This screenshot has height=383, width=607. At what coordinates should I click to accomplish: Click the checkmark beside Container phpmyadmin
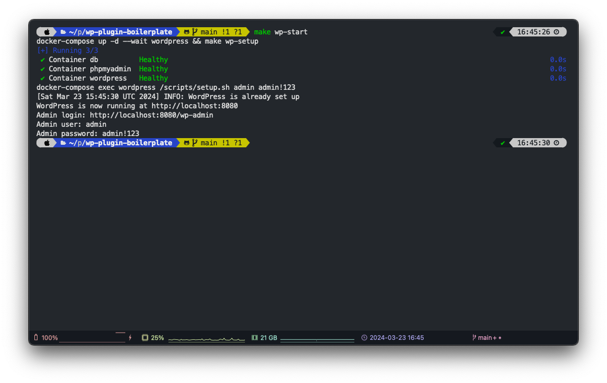point(42,69)
